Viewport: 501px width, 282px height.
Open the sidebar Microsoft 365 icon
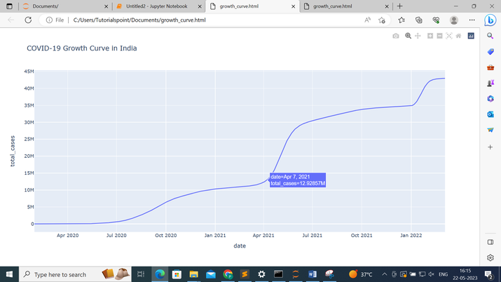[x=490, y=98]
